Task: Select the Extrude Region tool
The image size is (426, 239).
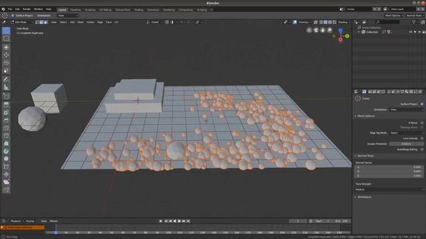Action: point(6,105)
